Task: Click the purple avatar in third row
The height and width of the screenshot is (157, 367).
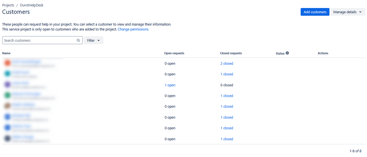Action: click(7, 85)
